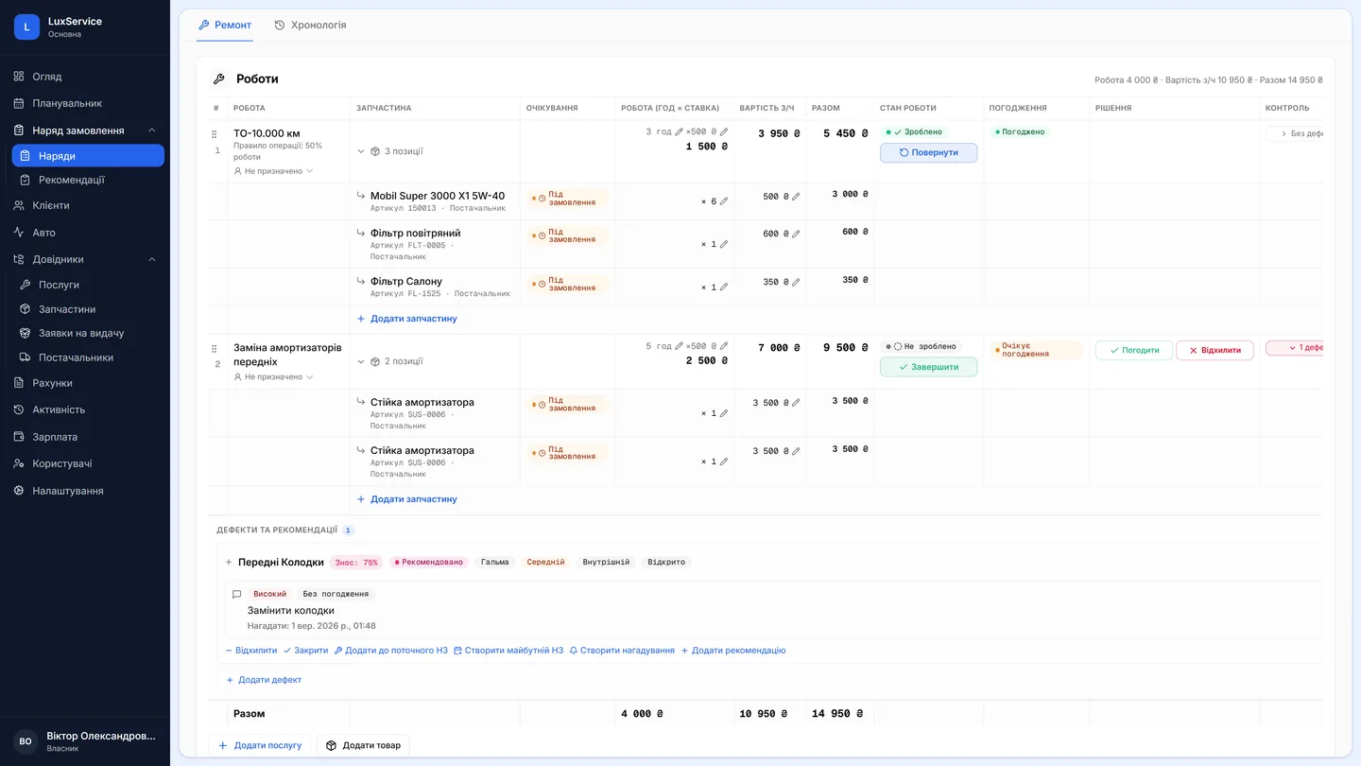Toggle Не зроблено status of shock absorber job
The width and height of the screenshot is (1361, 766).
(921, 346)
